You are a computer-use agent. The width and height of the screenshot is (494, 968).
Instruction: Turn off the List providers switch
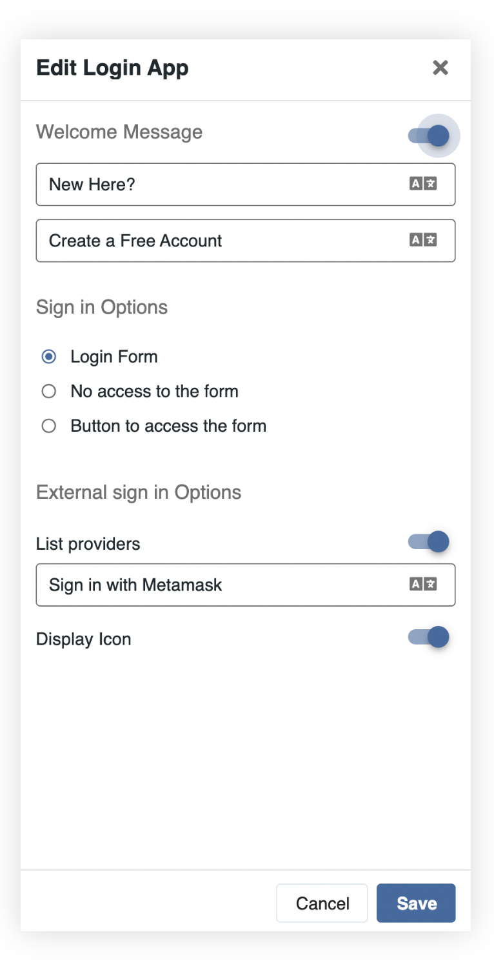[430, 541]
